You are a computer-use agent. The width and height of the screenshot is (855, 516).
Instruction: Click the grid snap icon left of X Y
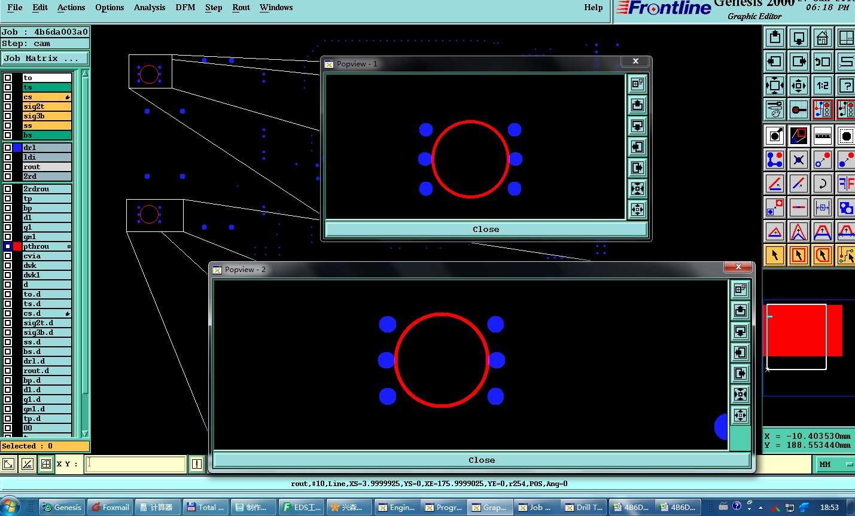pyautogui.click(x=46, y=464)
